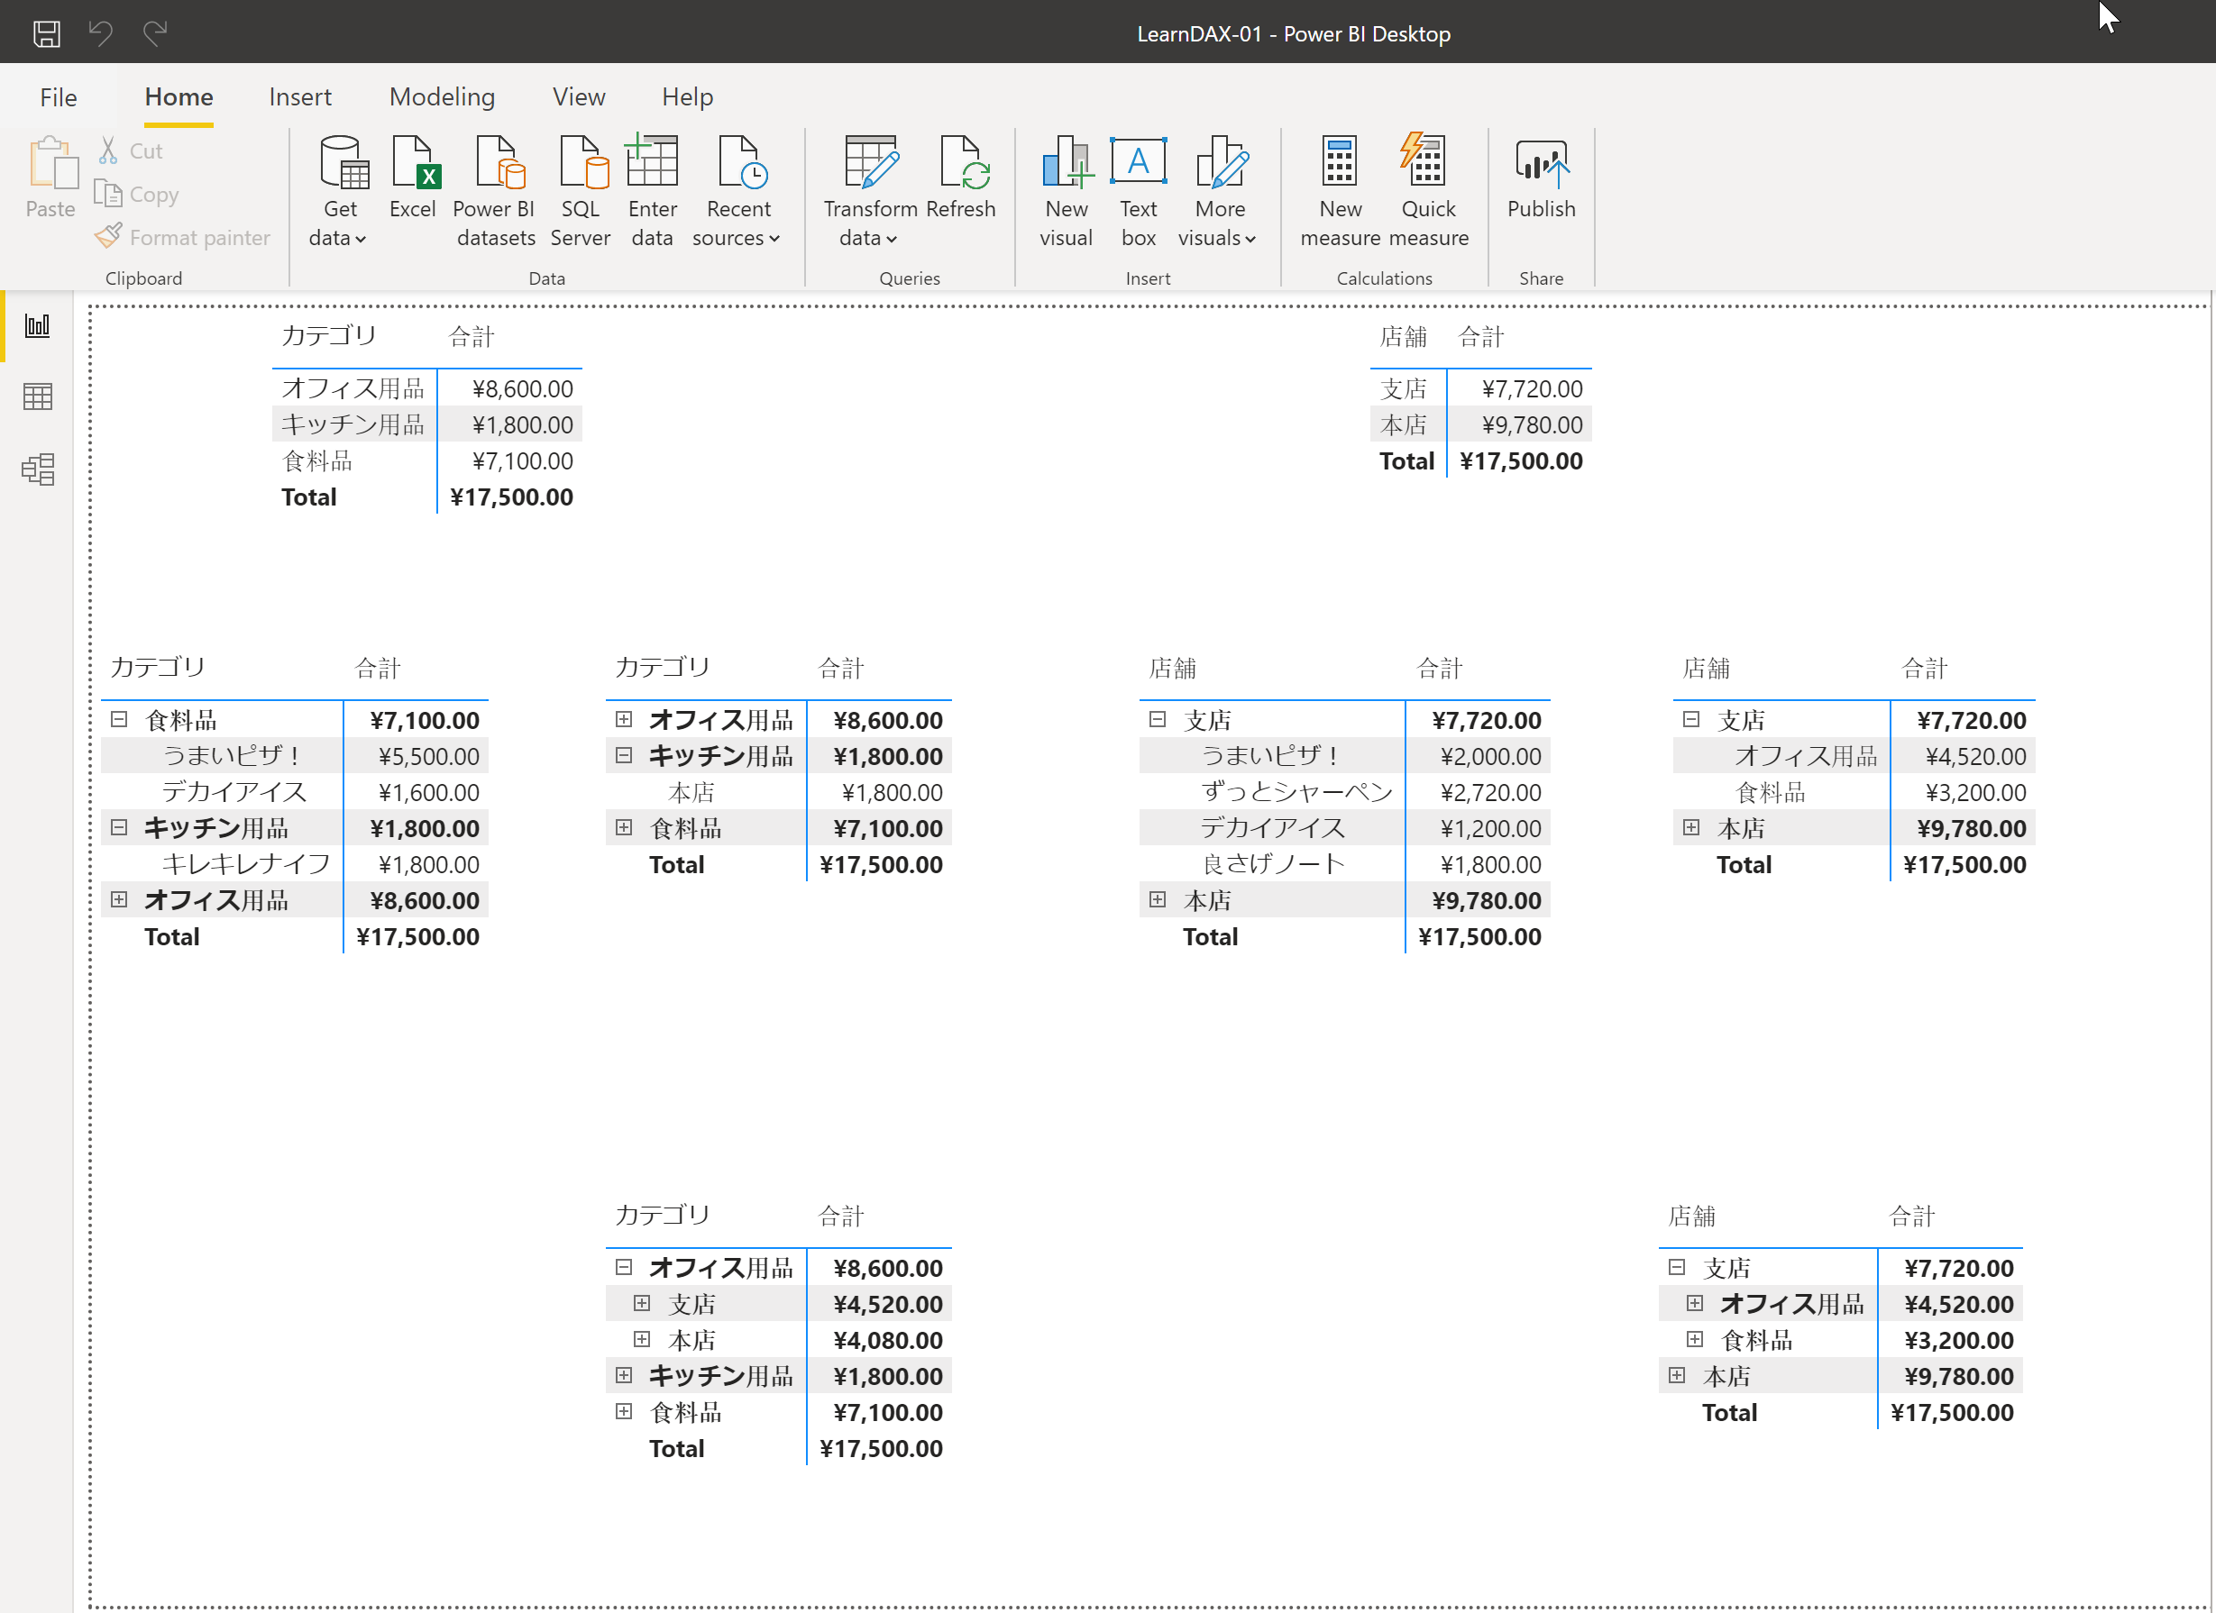
Task: Open Model view in left sidebar
Action: click(x=38, y=469)
